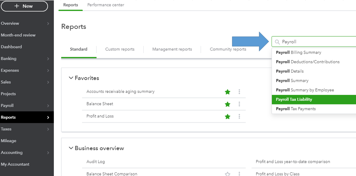Click the search magnifier icon
The image size is (356, 176).
pyautogui.click(x=277, y=42)
